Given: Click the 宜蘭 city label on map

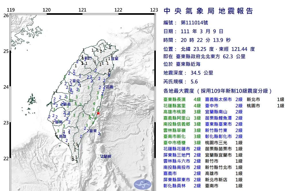Looking at the screenshot, I should (x=115, y=59).
